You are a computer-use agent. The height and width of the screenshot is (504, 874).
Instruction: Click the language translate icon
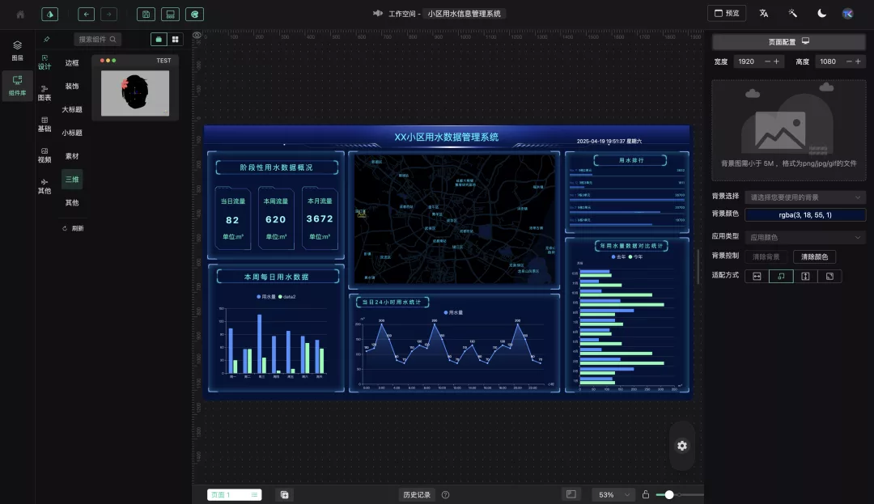[x=763, y=14]
